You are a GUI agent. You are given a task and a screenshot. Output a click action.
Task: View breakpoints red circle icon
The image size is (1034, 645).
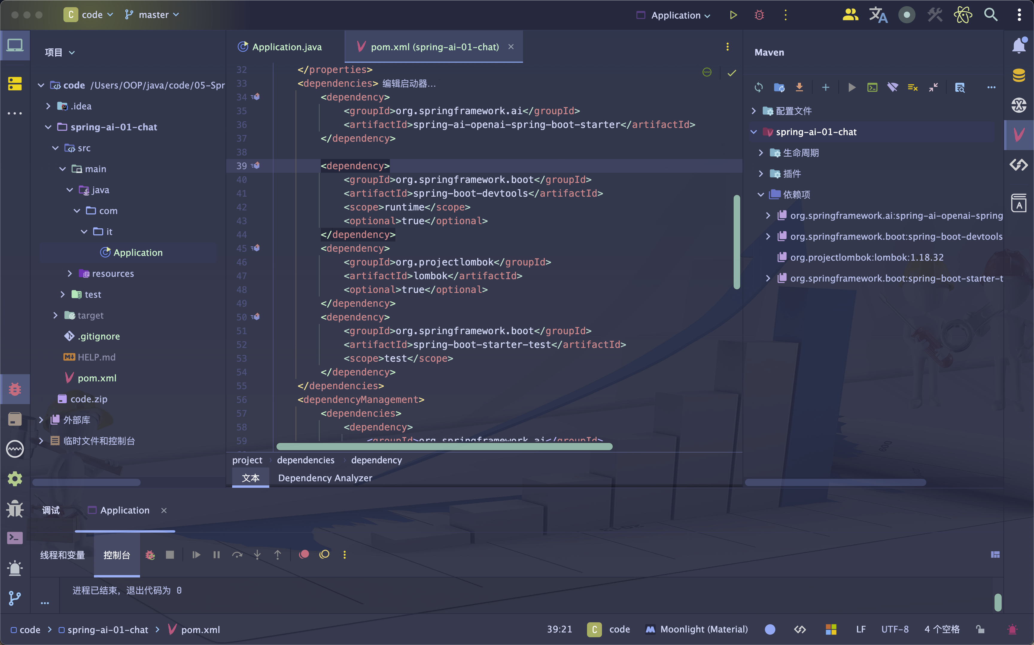[304, 554]
